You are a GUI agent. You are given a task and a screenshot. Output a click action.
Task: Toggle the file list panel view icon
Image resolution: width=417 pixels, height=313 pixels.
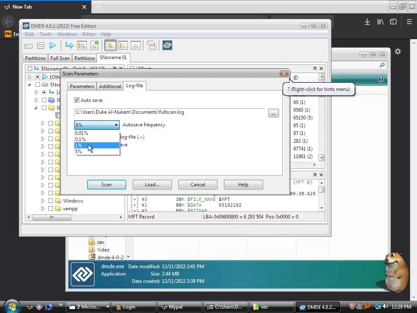click(123, 46)
